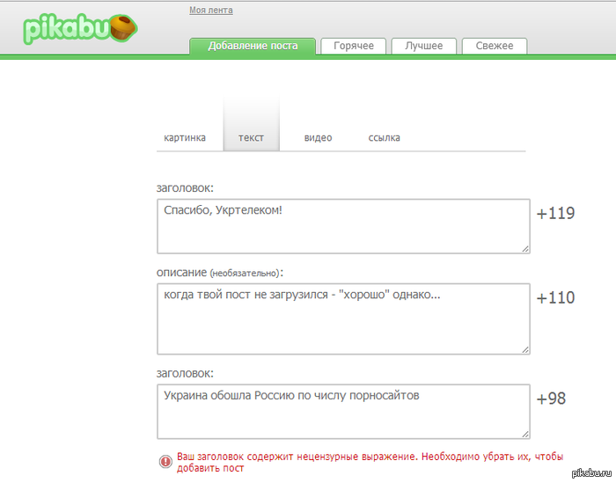The width and height of the screenshot is (616, 483).
Task: Grab resize handle of Спасибо, Укртелеком! field
Action: tap(525, 249)
